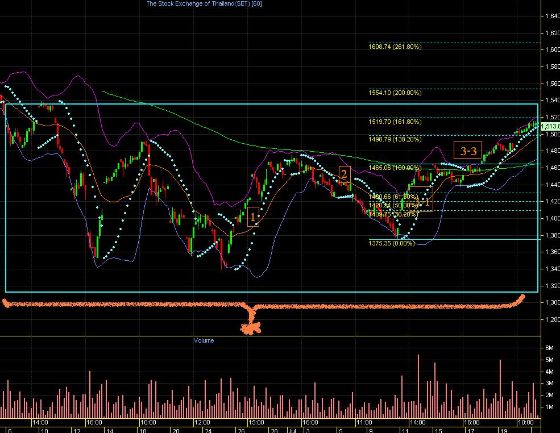The width and height of the screenshot is (560, 433).
Task: Click the 6M volume axis label
Action: (549, 348)
